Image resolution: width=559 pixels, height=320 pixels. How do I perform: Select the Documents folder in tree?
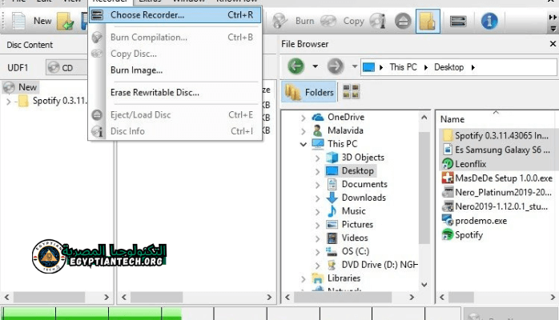pyautogui.click(x=364, y=184)
